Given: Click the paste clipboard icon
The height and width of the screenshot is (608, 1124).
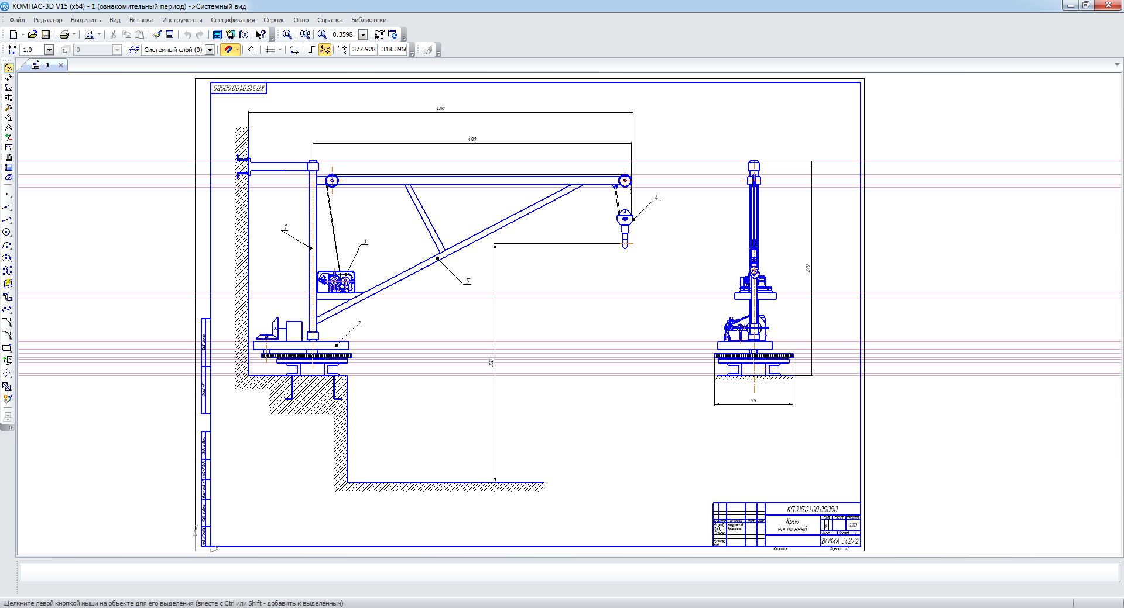Looking at the screenshot, I should [139, 34].
